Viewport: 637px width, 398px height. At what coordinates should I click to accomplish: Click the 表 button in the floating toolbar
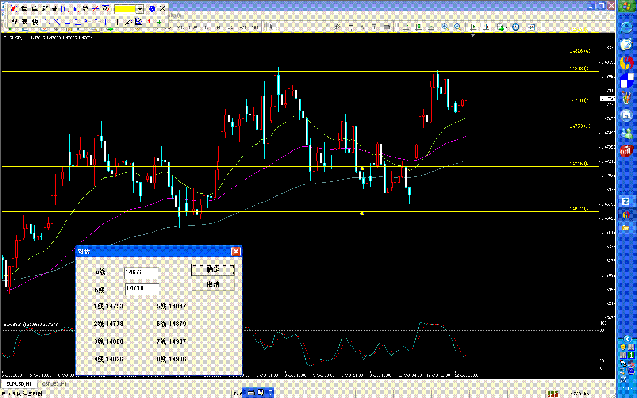tap(25, 21)
